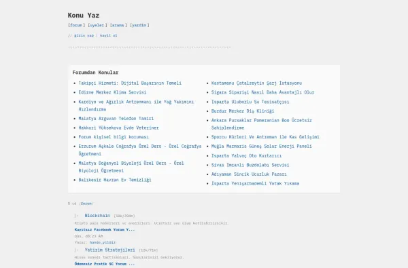Open the [forum] navigation link
The height and width of the screenshot is (268, 408).
point(76,25)
